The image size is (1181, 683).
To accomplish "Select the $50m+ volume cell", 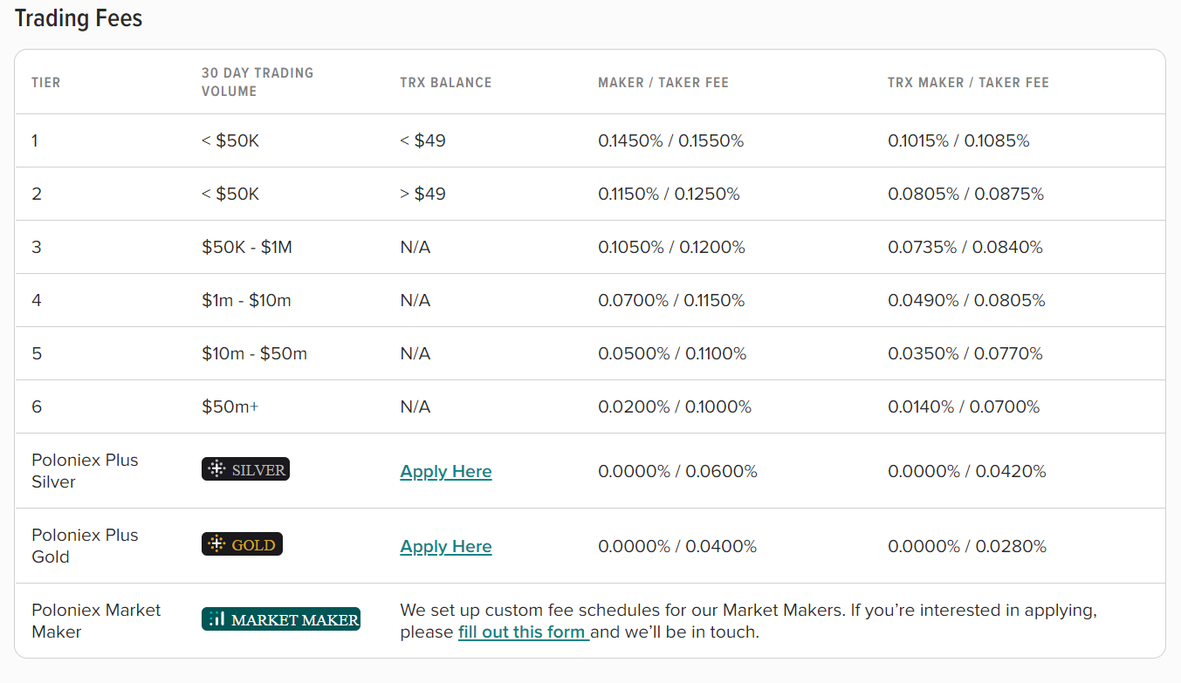I will pyautogui.click(x=230, y=406).
